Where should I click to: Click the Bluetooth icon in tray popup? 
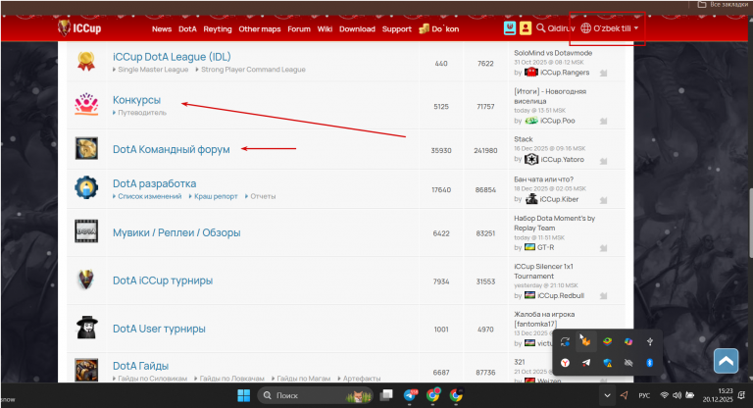pos(650,363)
